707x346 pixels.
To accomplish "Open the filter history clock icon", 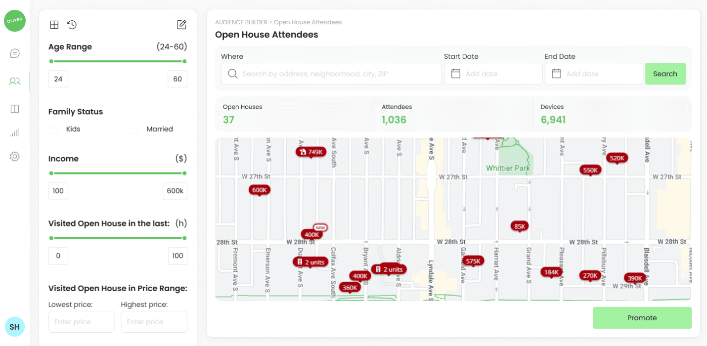I will (x=72, y=25).
